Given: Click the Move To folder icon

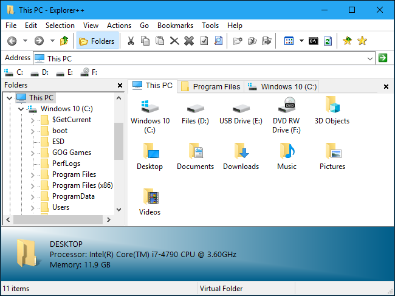Looking at the screenshot, I should (x=267, y=41).
